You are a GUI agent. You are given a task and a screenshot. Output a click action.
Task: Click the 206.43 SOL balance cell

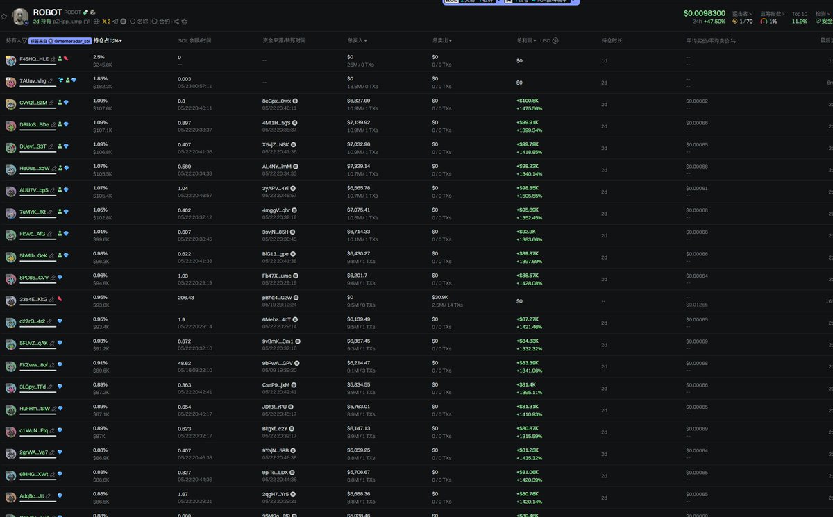pyautogui.click(x=186, y=298)
